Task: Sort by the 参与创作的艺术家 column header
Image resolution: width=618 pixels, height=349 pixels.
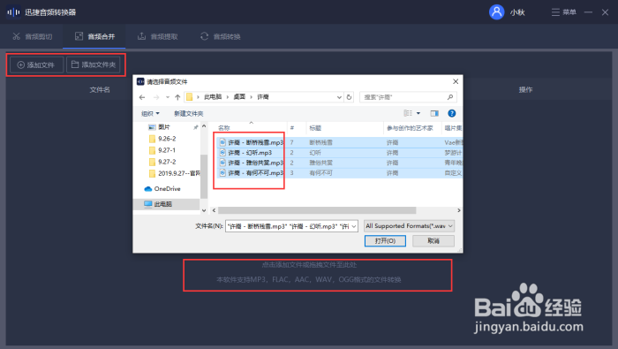Action: tap(410, 128)
